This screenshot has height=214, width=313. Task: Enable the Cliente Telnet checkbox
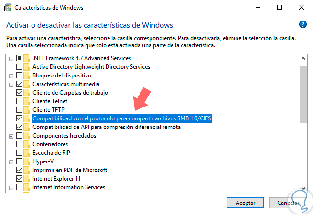tap(19, 101)
